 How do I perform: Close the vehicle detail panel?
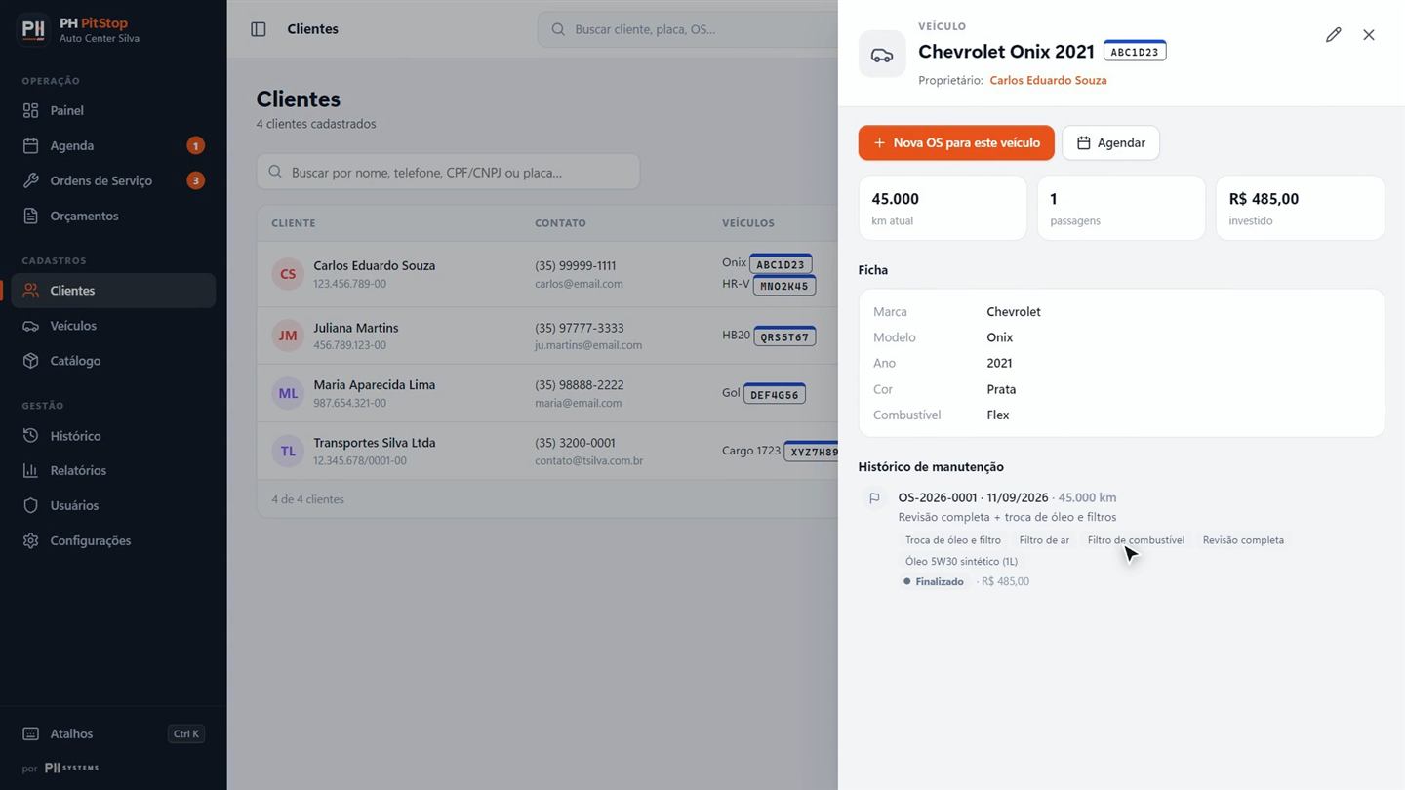(1369, 35)
